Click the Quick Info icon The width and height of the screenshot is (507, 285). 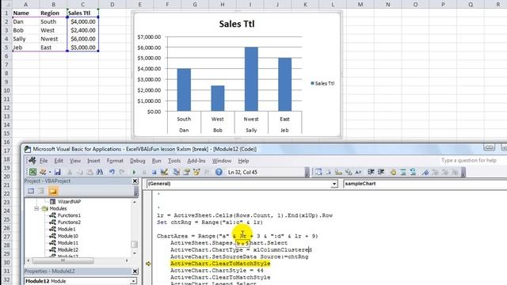pyautogui.click(x=338, y=173)
